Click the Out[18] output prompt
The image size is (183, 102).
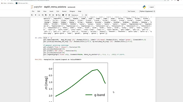[x=39, y=60]
